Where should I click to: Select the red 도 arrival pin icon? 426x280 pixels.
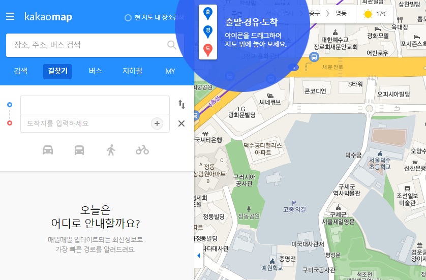click(208, 50)
